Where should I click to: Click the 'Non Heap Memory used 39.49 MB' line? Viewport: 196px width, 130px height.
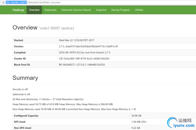tap(74, 109)
